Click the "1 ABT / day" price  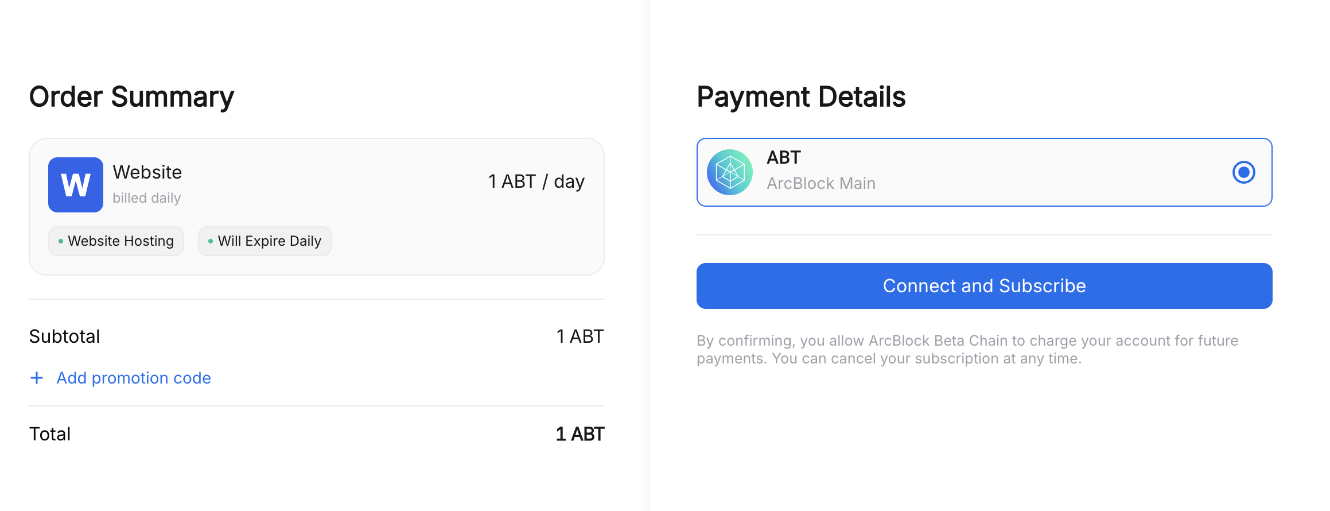point(536,181)
